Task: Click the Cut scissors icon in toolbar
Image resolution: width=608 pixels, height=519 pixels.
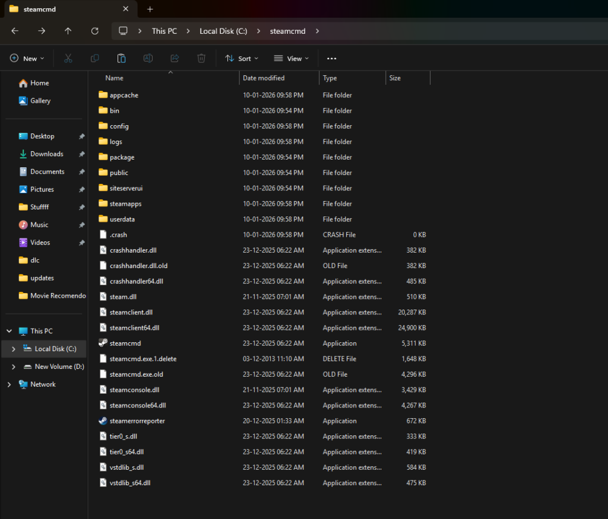Action: (68, 58)
